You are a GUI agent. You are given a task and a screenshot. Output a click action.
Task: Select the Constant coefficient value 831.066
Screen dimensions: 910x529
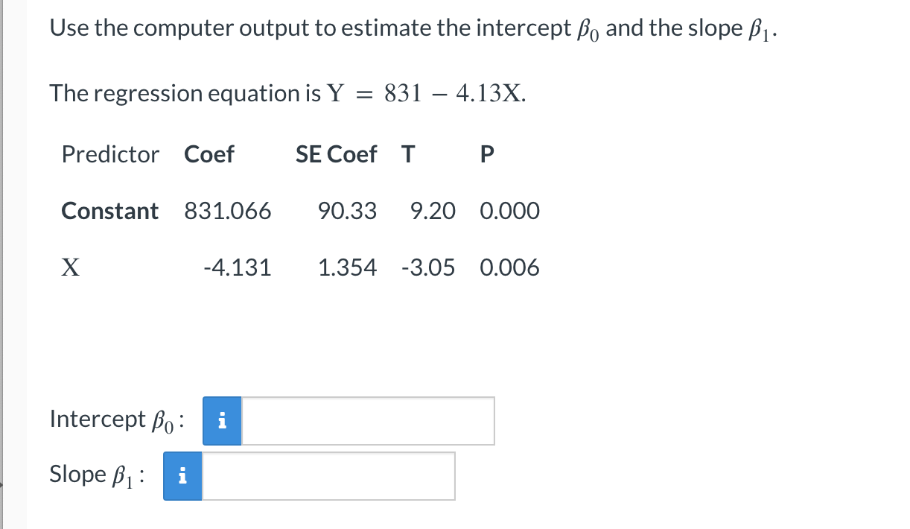pos(227,211)
